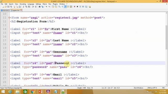The image size is (168, 94).
Task: Save the file using the Save icon
Action: click(x=8, y=7)
